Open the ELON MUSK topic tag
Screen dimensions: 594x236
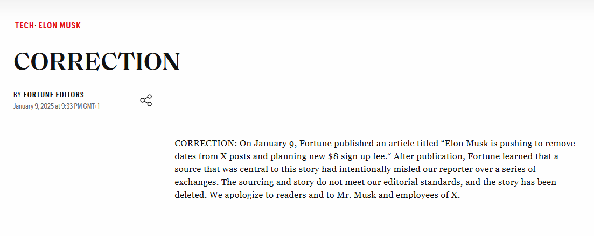[x=59, y=26]
